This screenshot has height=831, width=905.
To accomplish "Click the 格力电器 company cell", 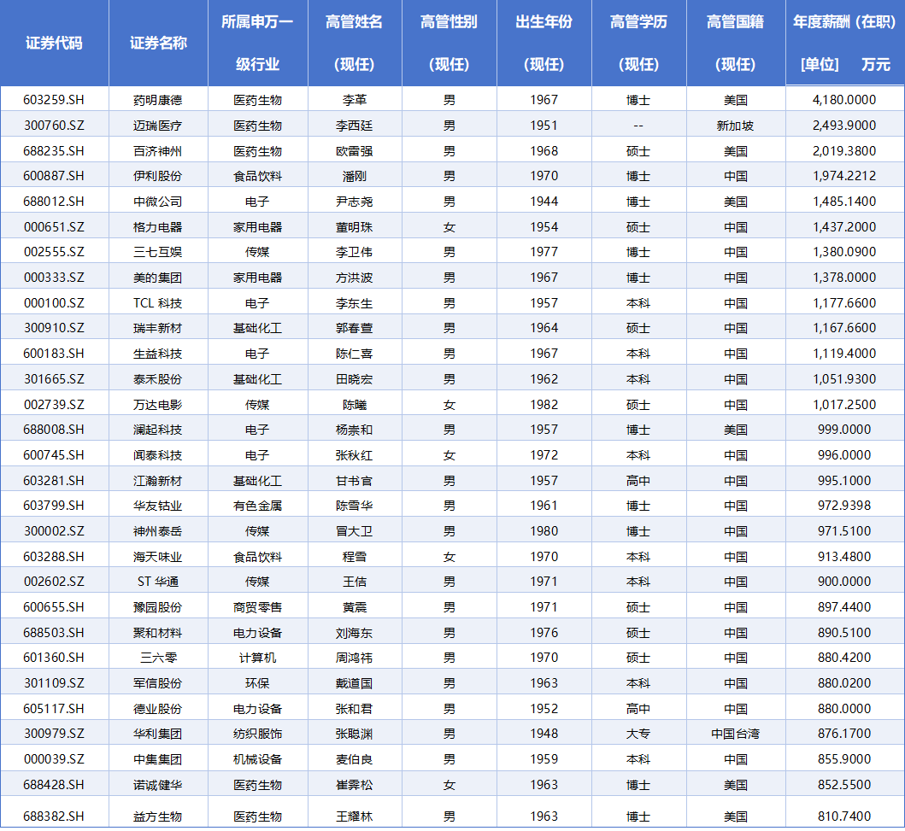I will point(158,227).
